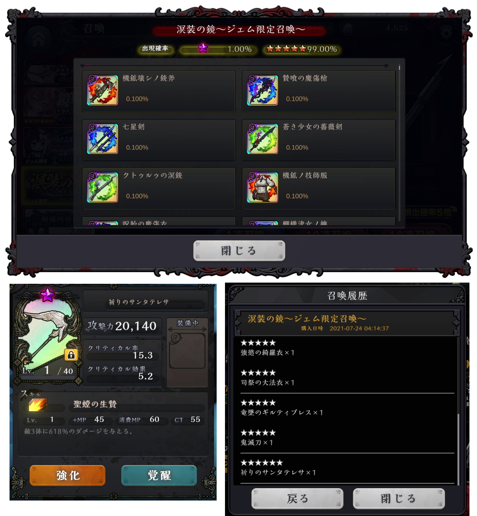
Task: Toggle the gold lock icon on weapon
Action: [x=71, y=354]
